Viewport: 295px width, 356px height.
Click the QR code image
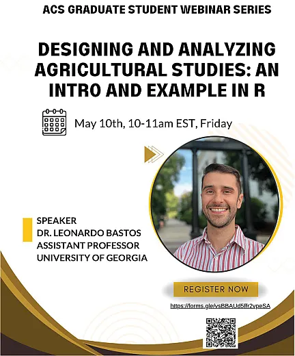click(x=221, y=333)
